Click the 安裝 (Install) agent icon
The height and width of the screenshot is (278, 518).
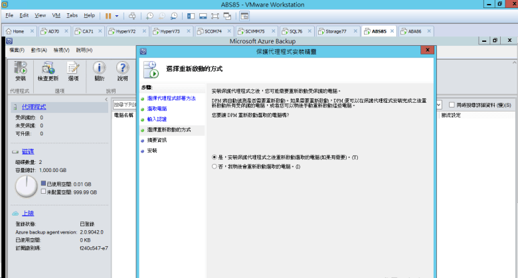pos(20,70)
